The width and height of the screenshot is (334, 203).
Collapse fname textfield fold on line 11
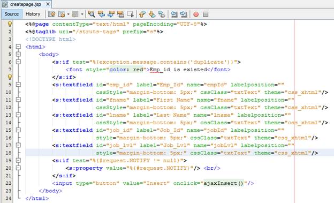point(18,100)
